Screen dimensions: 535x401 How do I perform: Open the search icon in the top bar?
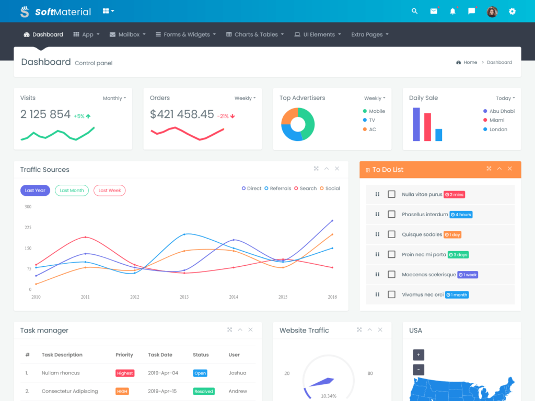click(x=414, y=11)
